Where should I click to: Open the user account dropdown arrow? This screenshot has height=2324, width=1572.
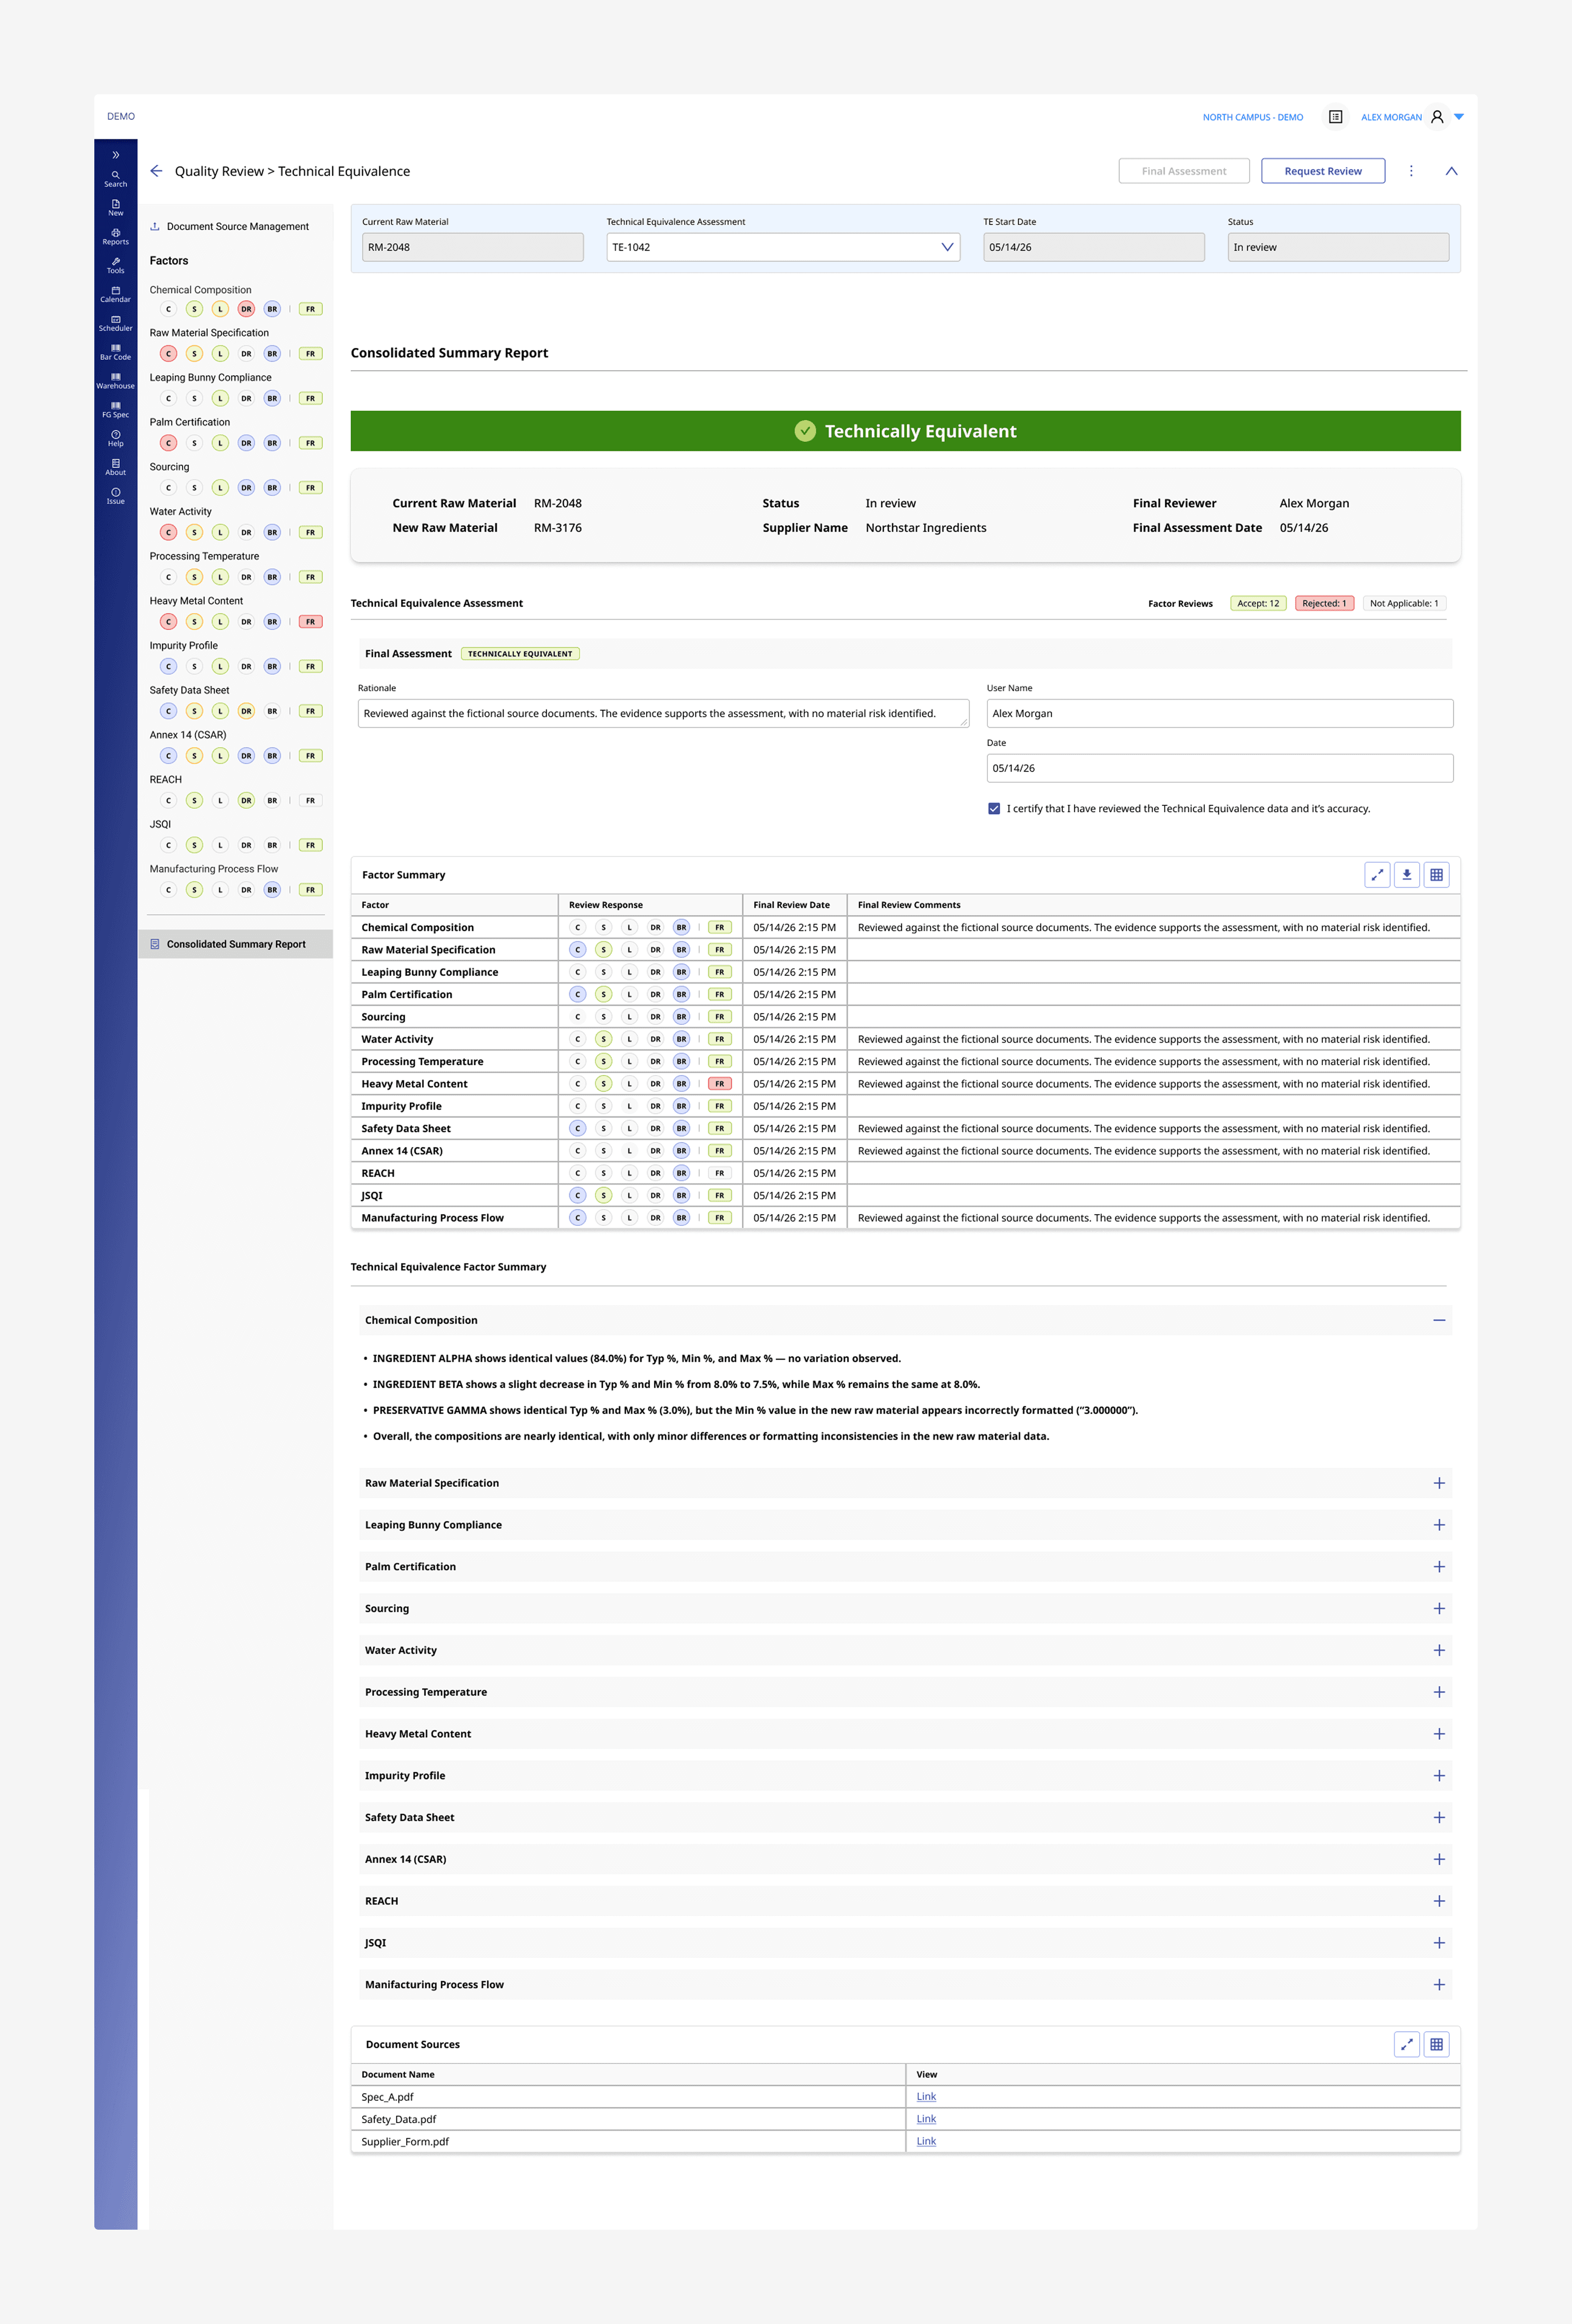pos(1459,117)
